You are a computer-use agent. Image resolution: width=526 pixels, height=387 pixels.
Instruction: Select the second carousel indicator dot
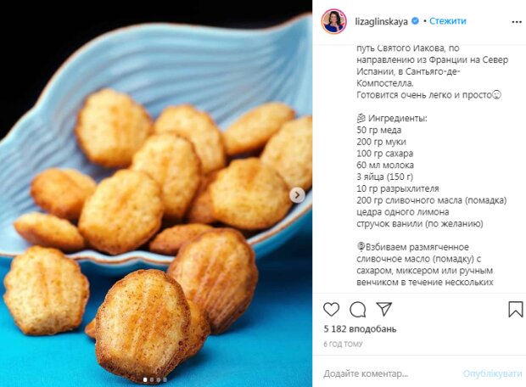[152, 379]
